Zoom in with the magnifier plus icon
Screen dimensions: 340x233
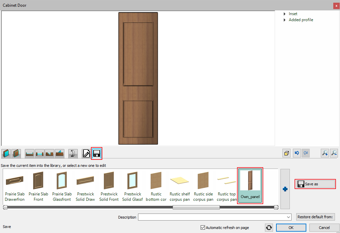pyautogui.click(x=325, y=153)
